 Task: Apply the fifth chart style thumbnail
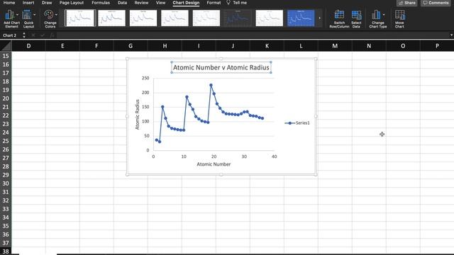206,18
